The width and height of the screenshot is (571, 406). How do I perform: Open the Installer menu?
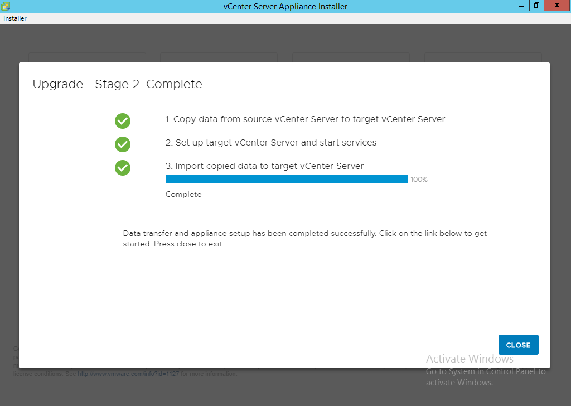click(x=15, y=18)
